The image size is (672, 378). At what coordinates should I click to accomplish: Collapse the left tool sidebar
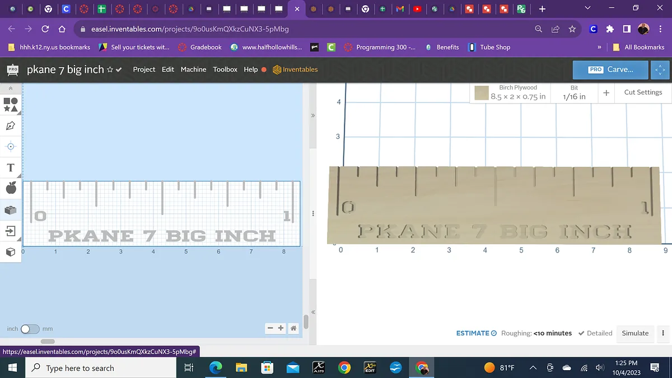tap(11, 88)
